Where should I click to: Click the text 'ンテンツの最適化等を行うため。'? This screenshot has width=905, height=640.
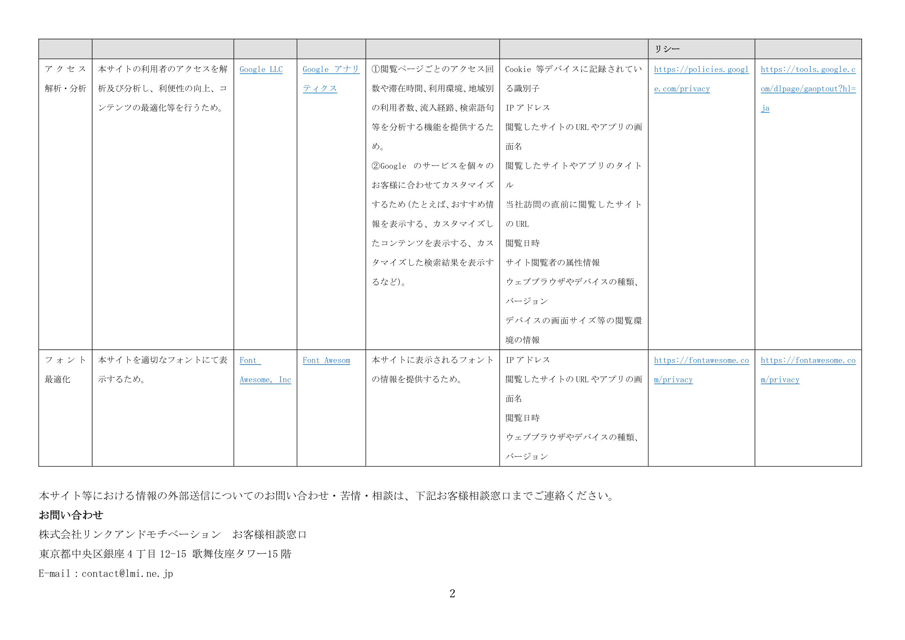click(162, 108)
